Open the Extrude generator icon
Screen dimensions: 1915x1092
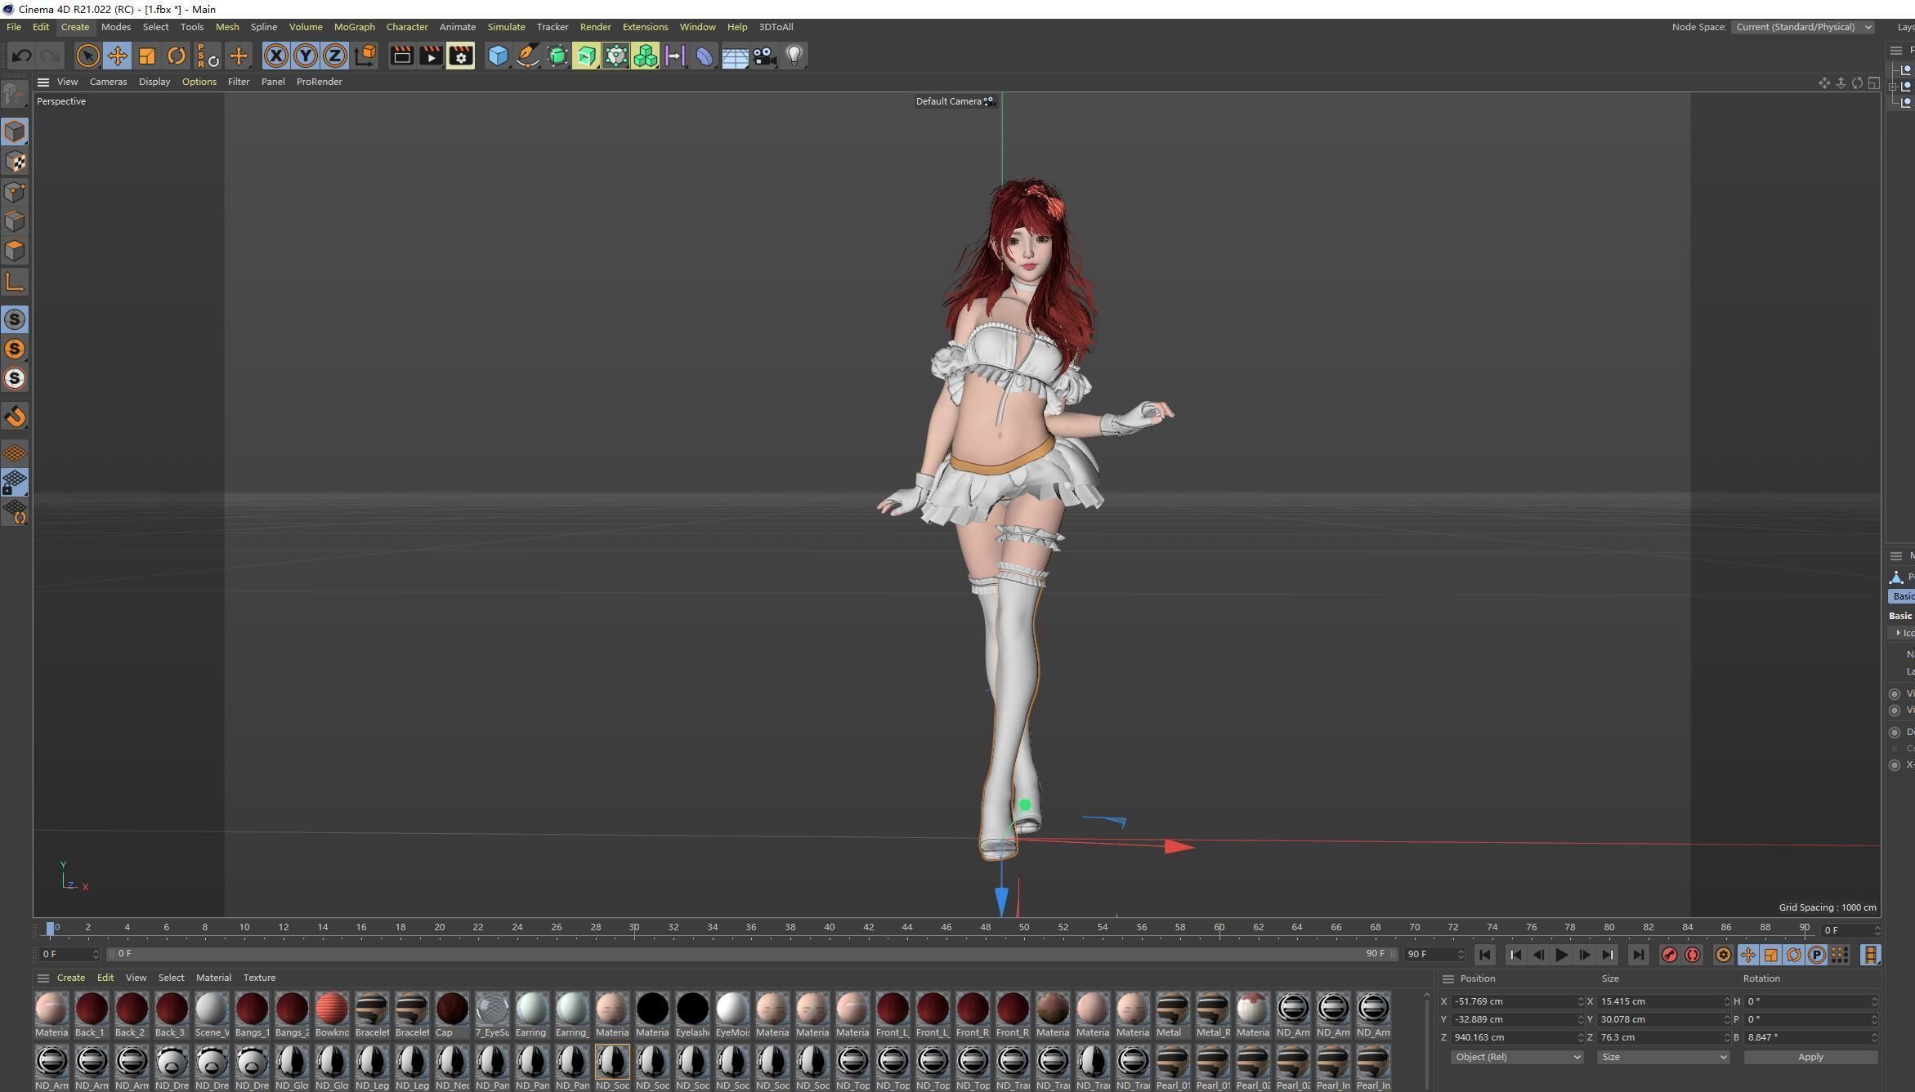point(586,56)
